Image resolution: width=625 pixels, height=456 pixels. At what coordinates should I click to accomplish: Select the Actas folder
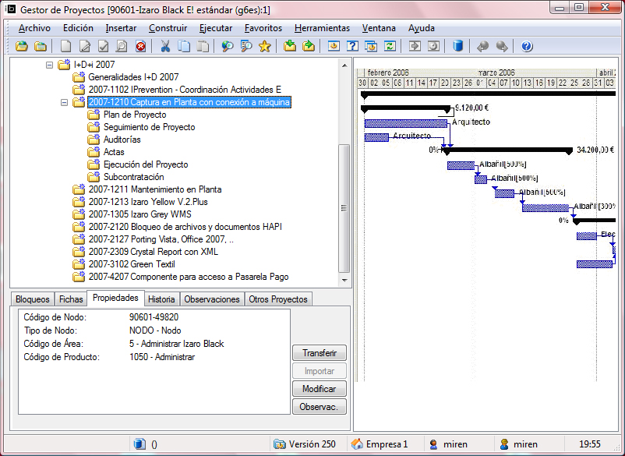114,152
